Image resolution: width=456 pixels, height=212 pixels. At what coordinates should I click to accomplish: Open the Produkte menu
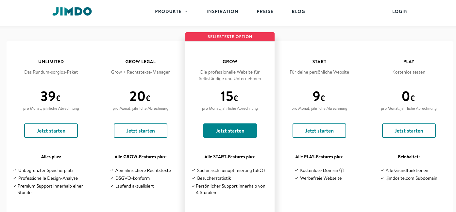168,11
